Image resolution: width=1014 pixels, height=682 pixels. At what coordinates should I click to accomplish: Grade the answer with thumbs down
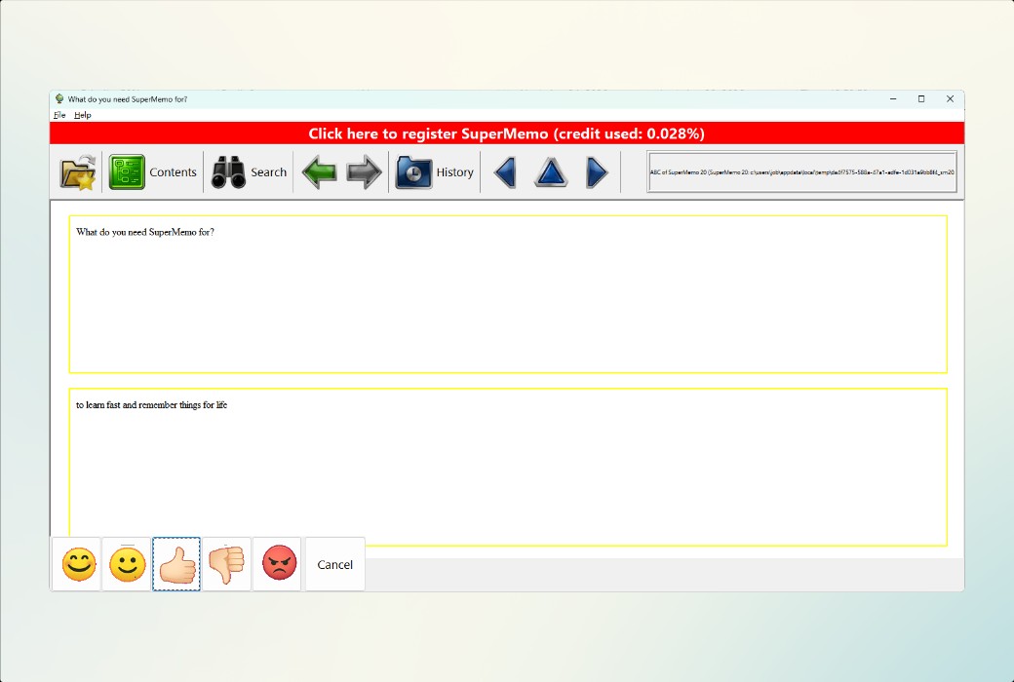(227, 564)
